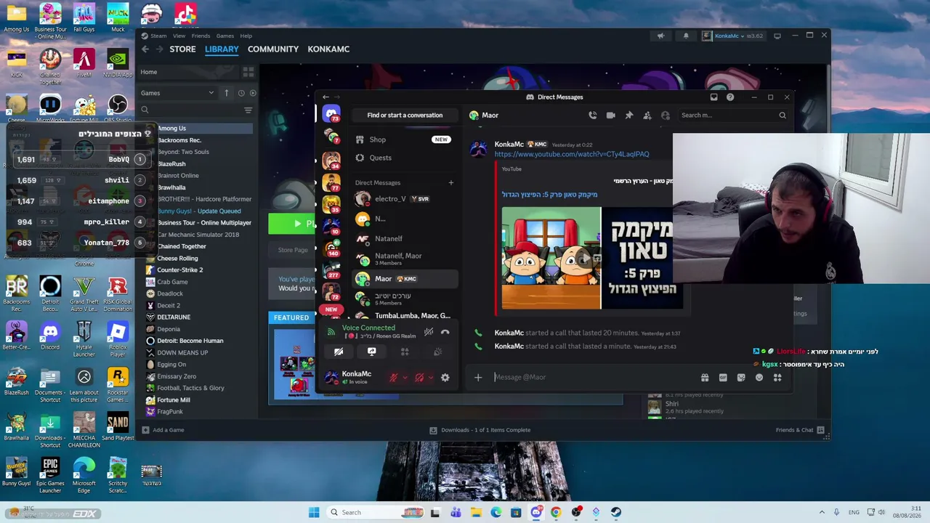Click the Message @Maor text field
This screenshot has height=523, width=930.
click(592, 377)
